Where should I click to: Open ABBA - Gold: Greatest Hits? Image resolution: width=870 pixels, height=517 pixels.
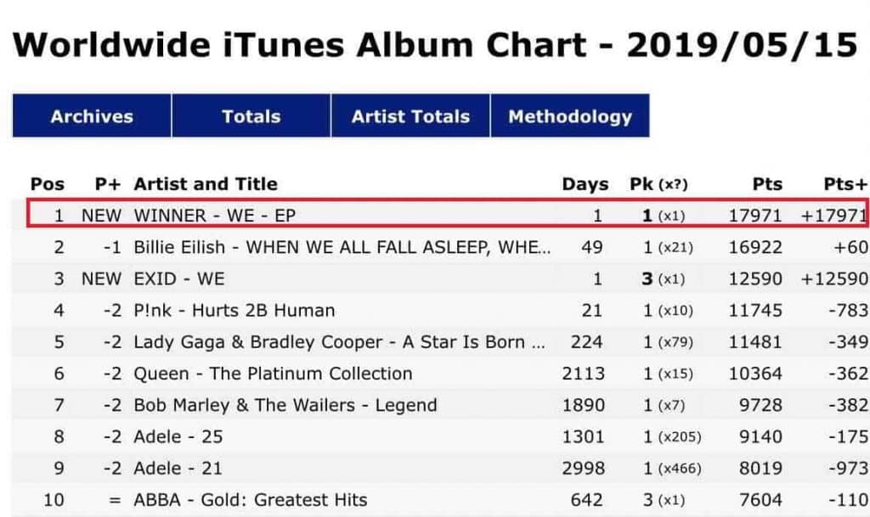tap(251, 499)
